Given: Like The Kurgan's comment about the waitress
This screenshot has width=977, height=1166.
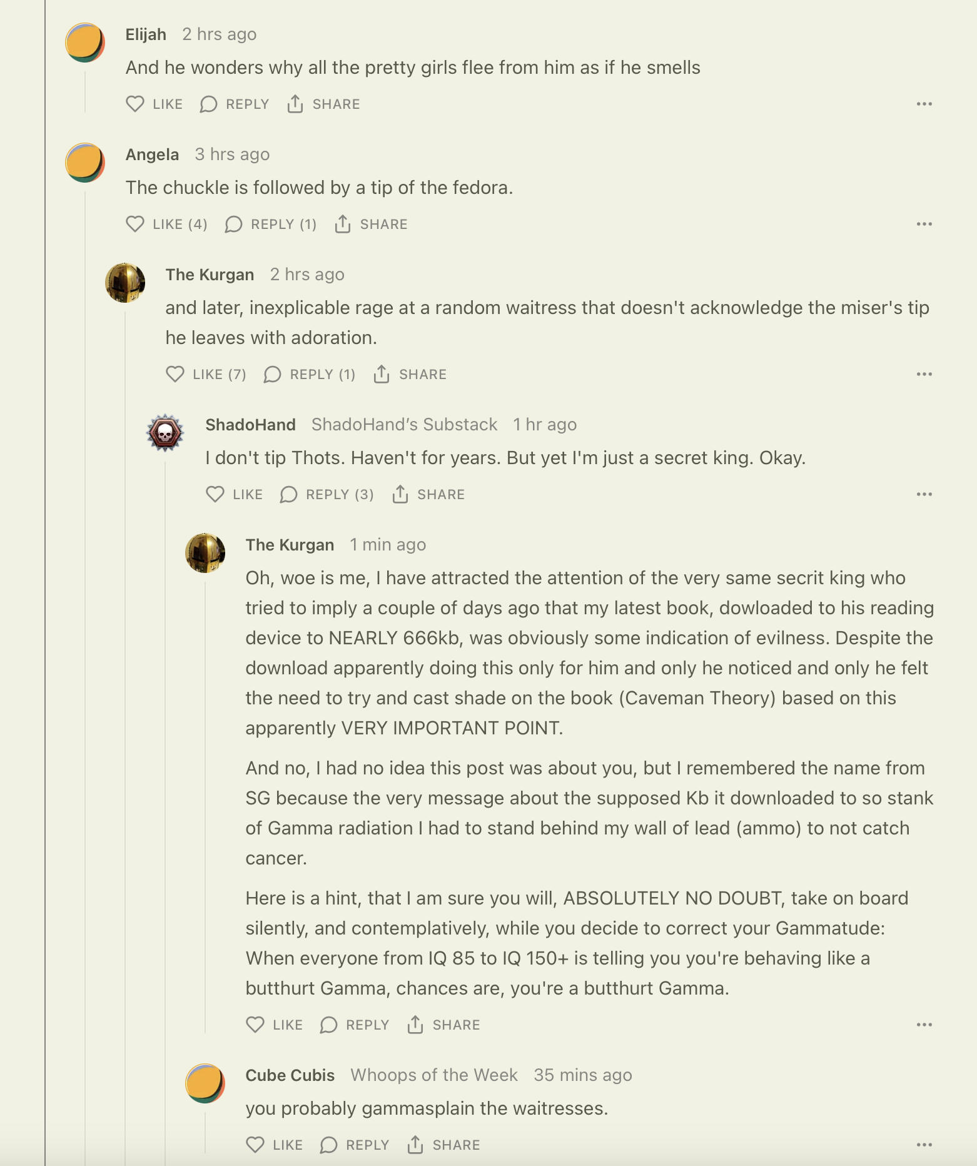Looking at the screenshot, I should [x=175, y=374].
